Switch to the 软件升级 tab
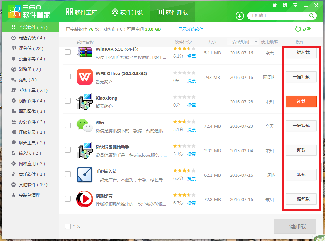The width and height of the screenshot is (325, 241). click(127, 12)
